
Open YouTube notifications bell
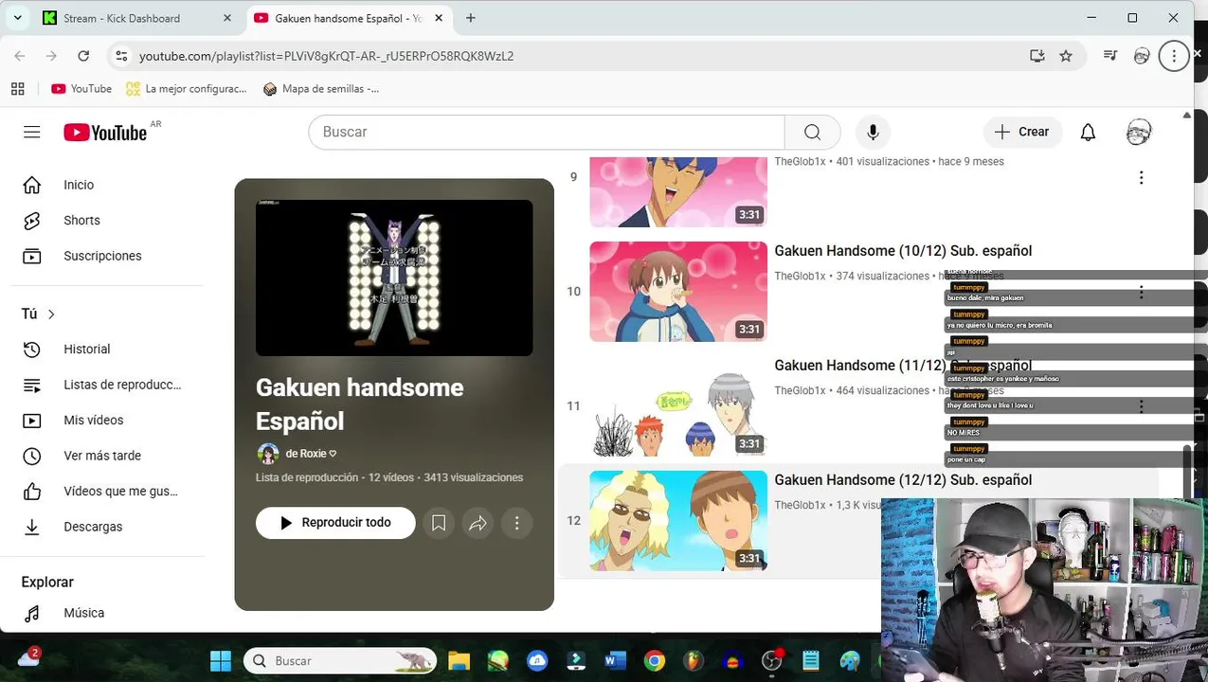1088,133
